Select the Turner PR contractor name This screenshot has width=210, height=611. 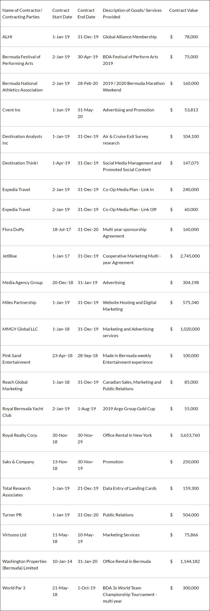coord(12,515)
